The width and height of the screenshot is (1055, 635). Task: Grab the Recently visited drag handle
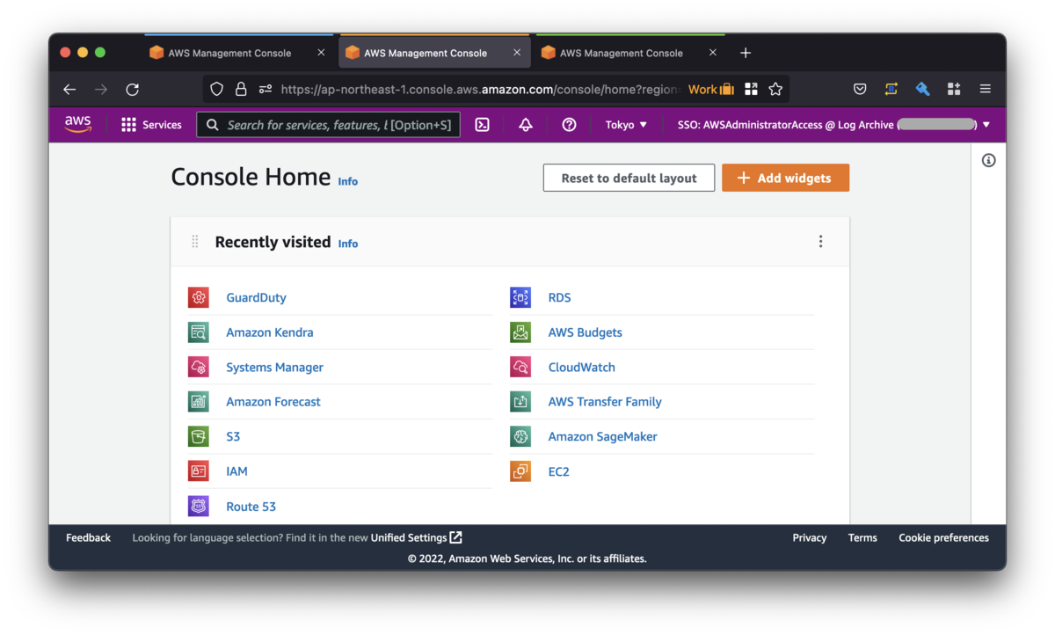[x=195, y=241]
